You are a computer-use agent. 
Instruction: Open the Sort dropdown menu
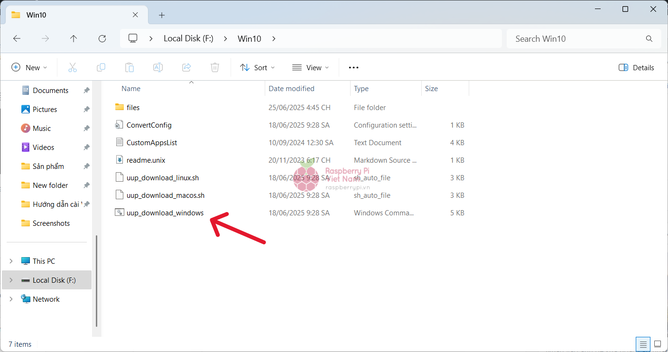tap(258, 67)
